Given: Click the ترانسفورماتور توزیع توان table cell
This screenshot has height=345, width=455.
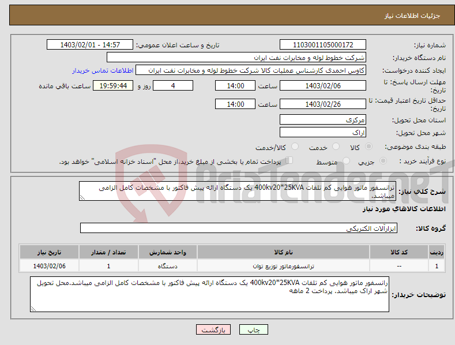Looking at the screenshot, I should click(x=283, y=266).
